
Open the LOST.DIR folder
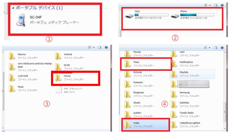(23, 78)
